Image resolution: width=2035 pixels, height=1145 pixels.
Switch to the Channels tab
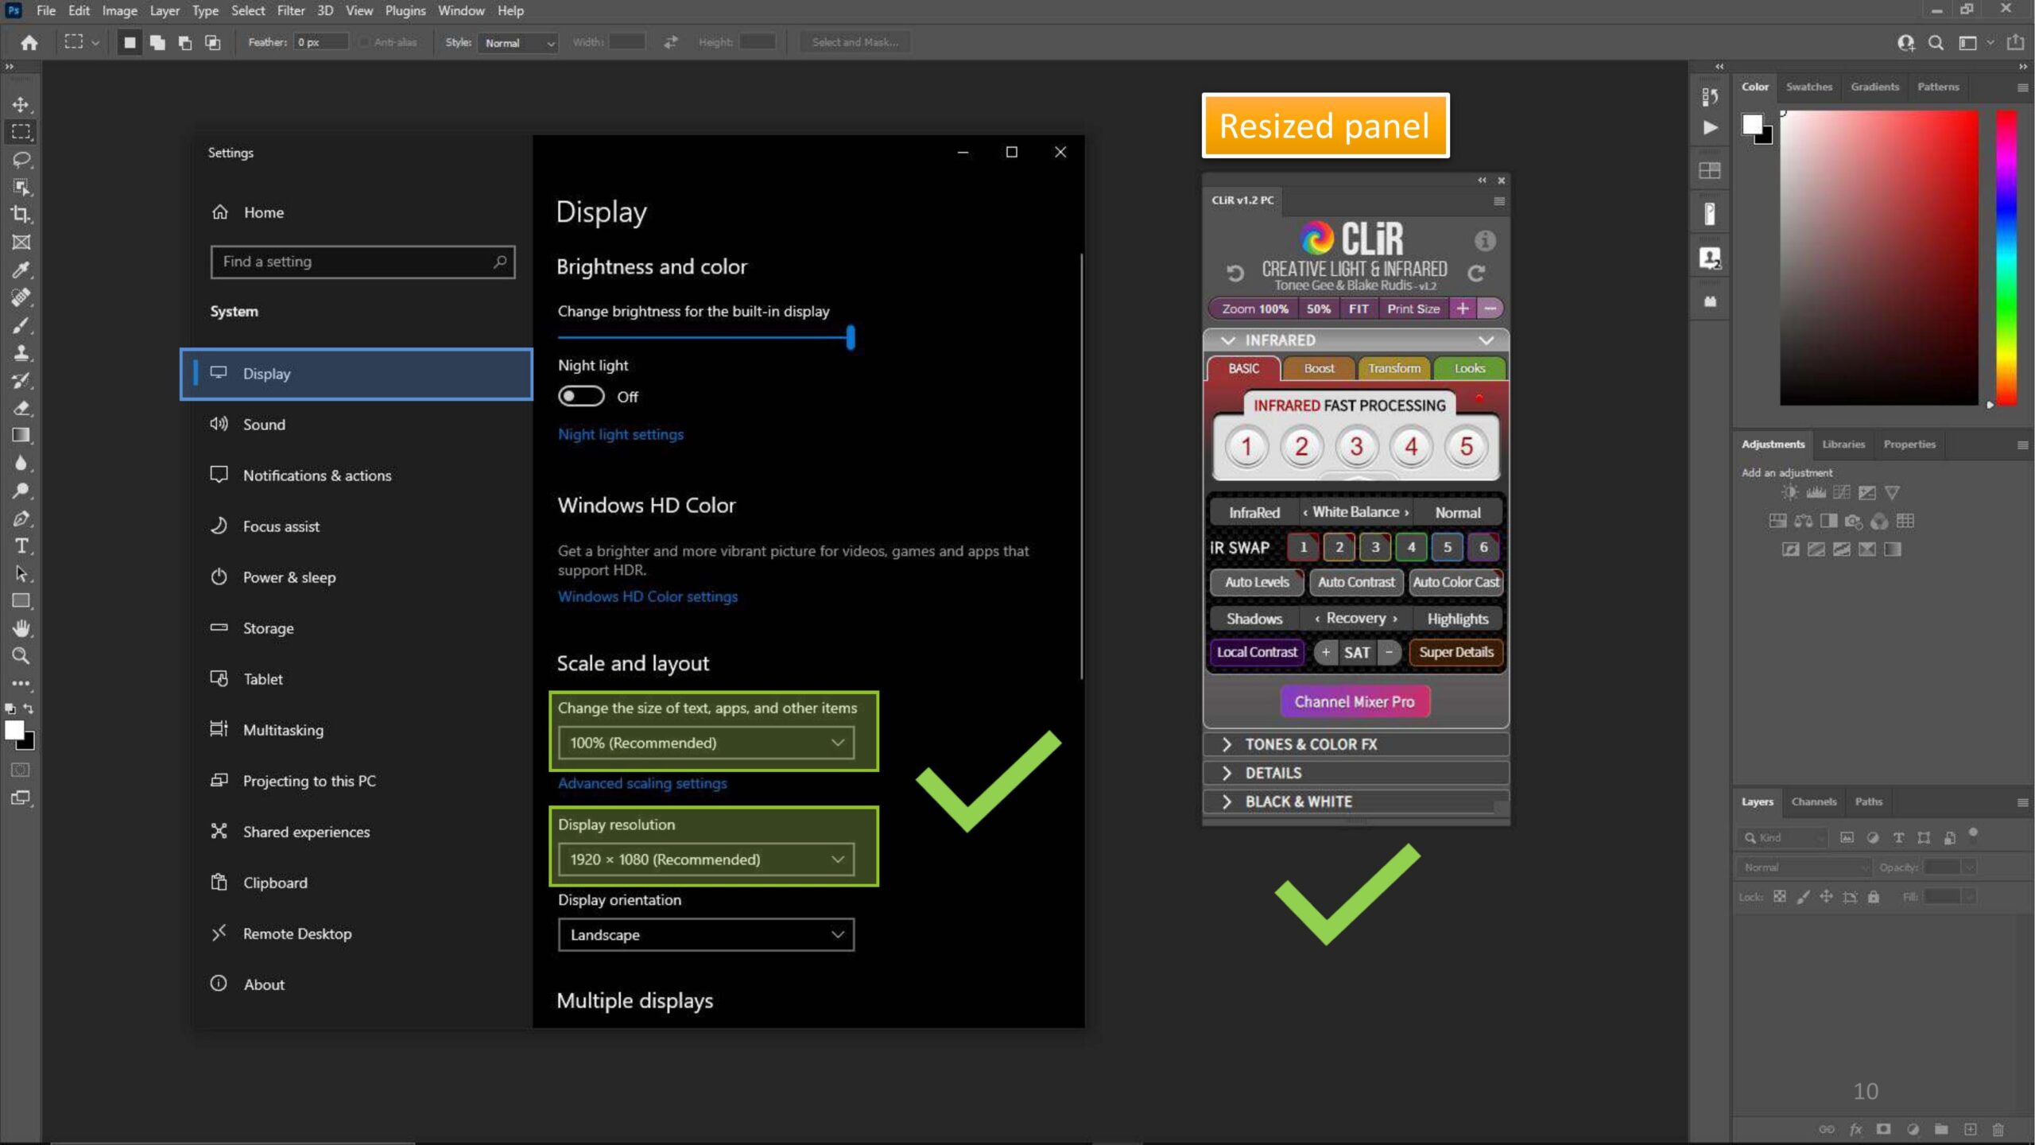[x=1813, y=801]
